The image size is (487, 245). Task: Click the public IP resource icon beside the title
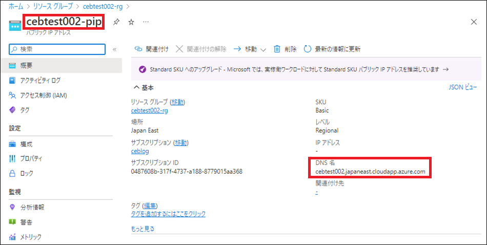tap(14, 26)
